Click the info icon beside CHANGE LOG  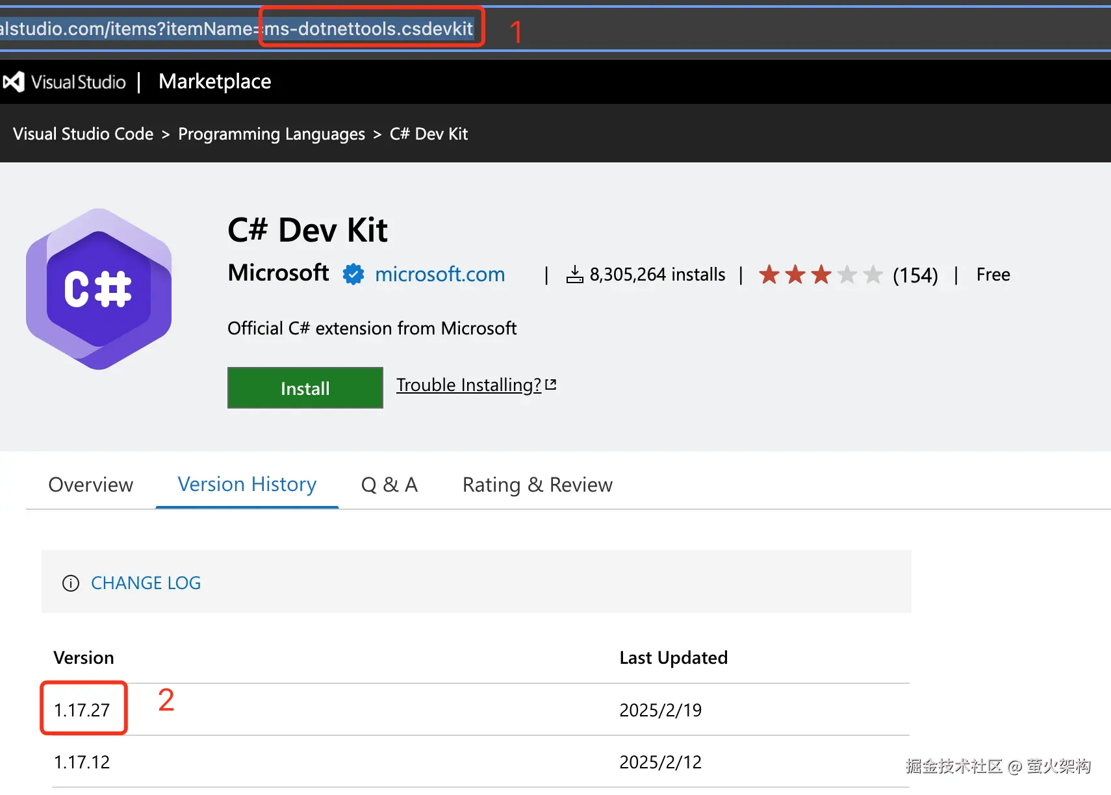pyautogui.click(x=71, y=583)
